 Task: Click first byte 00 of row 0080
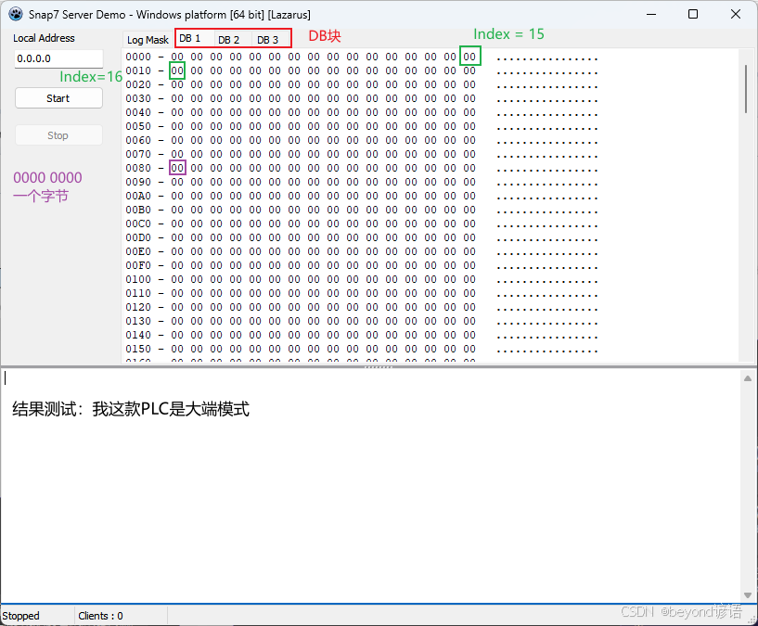[177, 168]
